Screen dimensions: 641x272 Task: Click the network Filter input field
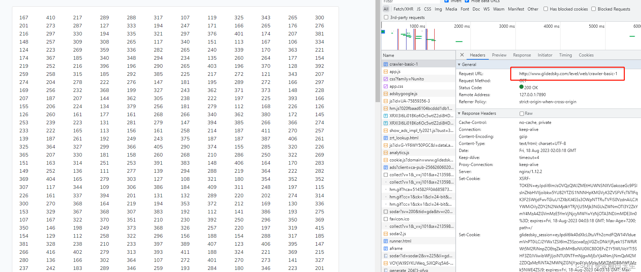pyautogui.click(x=411, y=1)
